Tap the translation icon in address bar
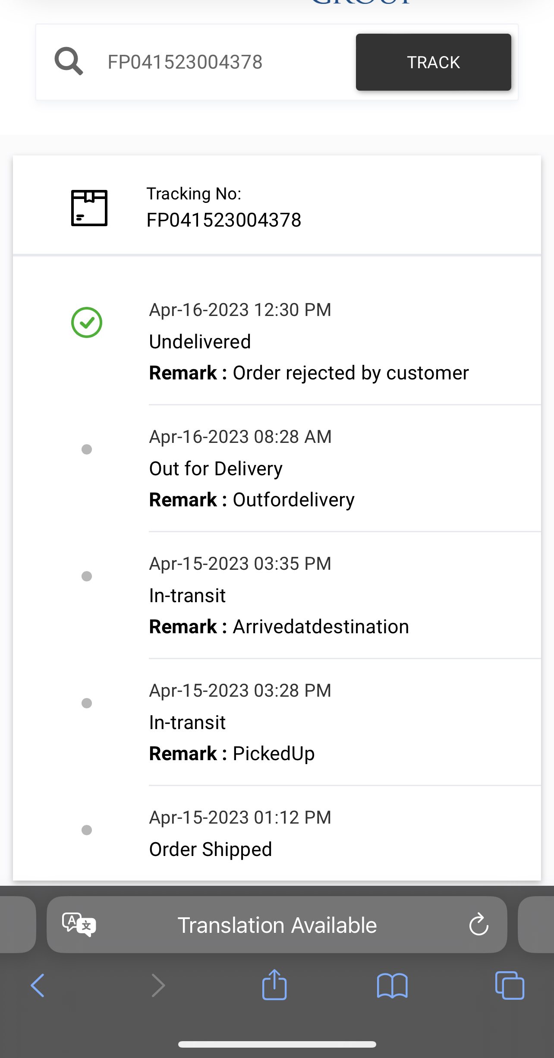 79,924
